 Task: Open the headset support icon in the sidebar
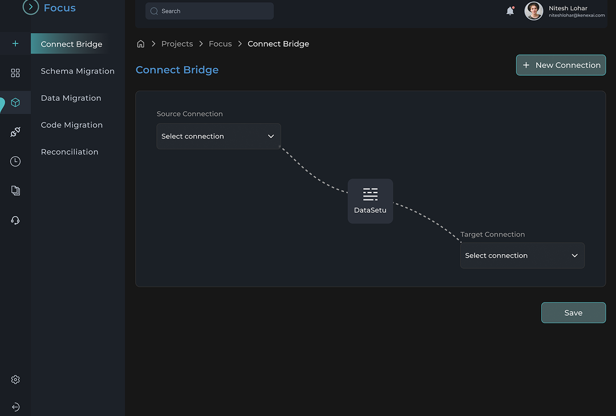tap(15, 220)
